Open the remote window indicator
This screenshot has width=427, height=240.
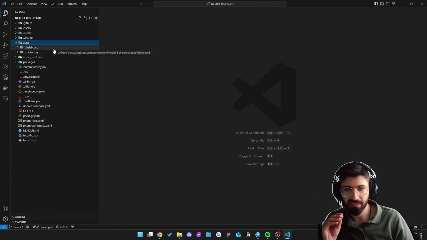4,227
